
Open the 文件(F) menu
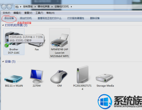(x=6, y=13)
